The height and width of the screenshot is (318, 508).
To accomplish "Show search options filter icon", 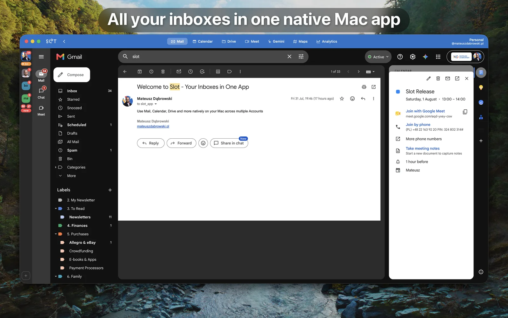I will pyautogui.click(x=301, y=57).
